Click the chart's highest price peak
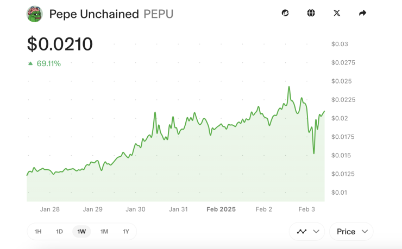Screen dimensions: 402x249 [289, 87]
